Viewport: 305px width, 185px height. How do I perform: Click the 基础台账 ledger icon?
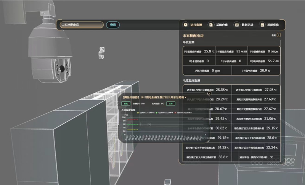point(210,25)
